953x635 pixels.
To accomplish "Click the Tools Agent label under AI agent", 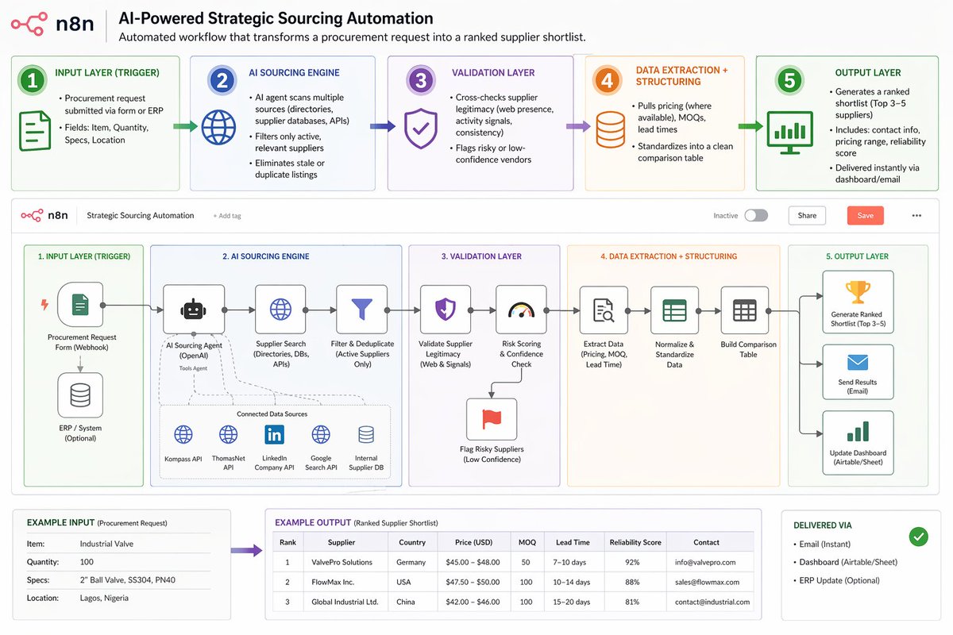I will click(x=193, y=368).
